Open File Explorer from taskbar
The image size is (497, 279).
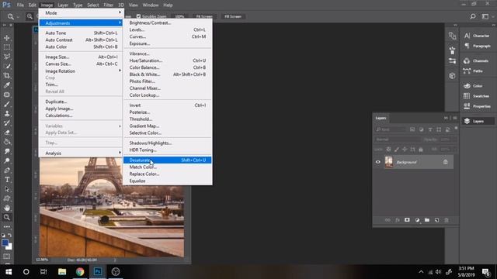[62, 272]
